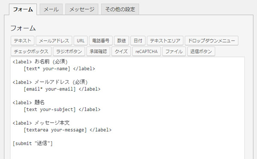Insert a テキスト field tag
Screen dimensions: 257x159
[22, 41]
